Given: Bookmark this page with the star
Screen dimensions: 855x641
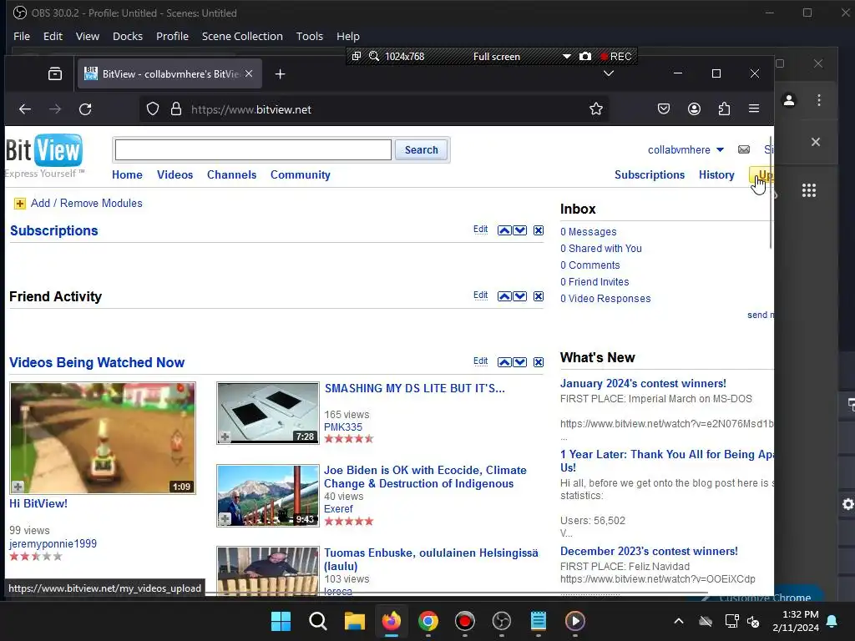Looking at the screenshot, I should point(596,109).
